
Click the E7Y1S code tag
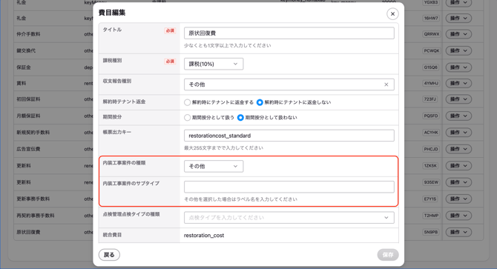pos(430,199)
